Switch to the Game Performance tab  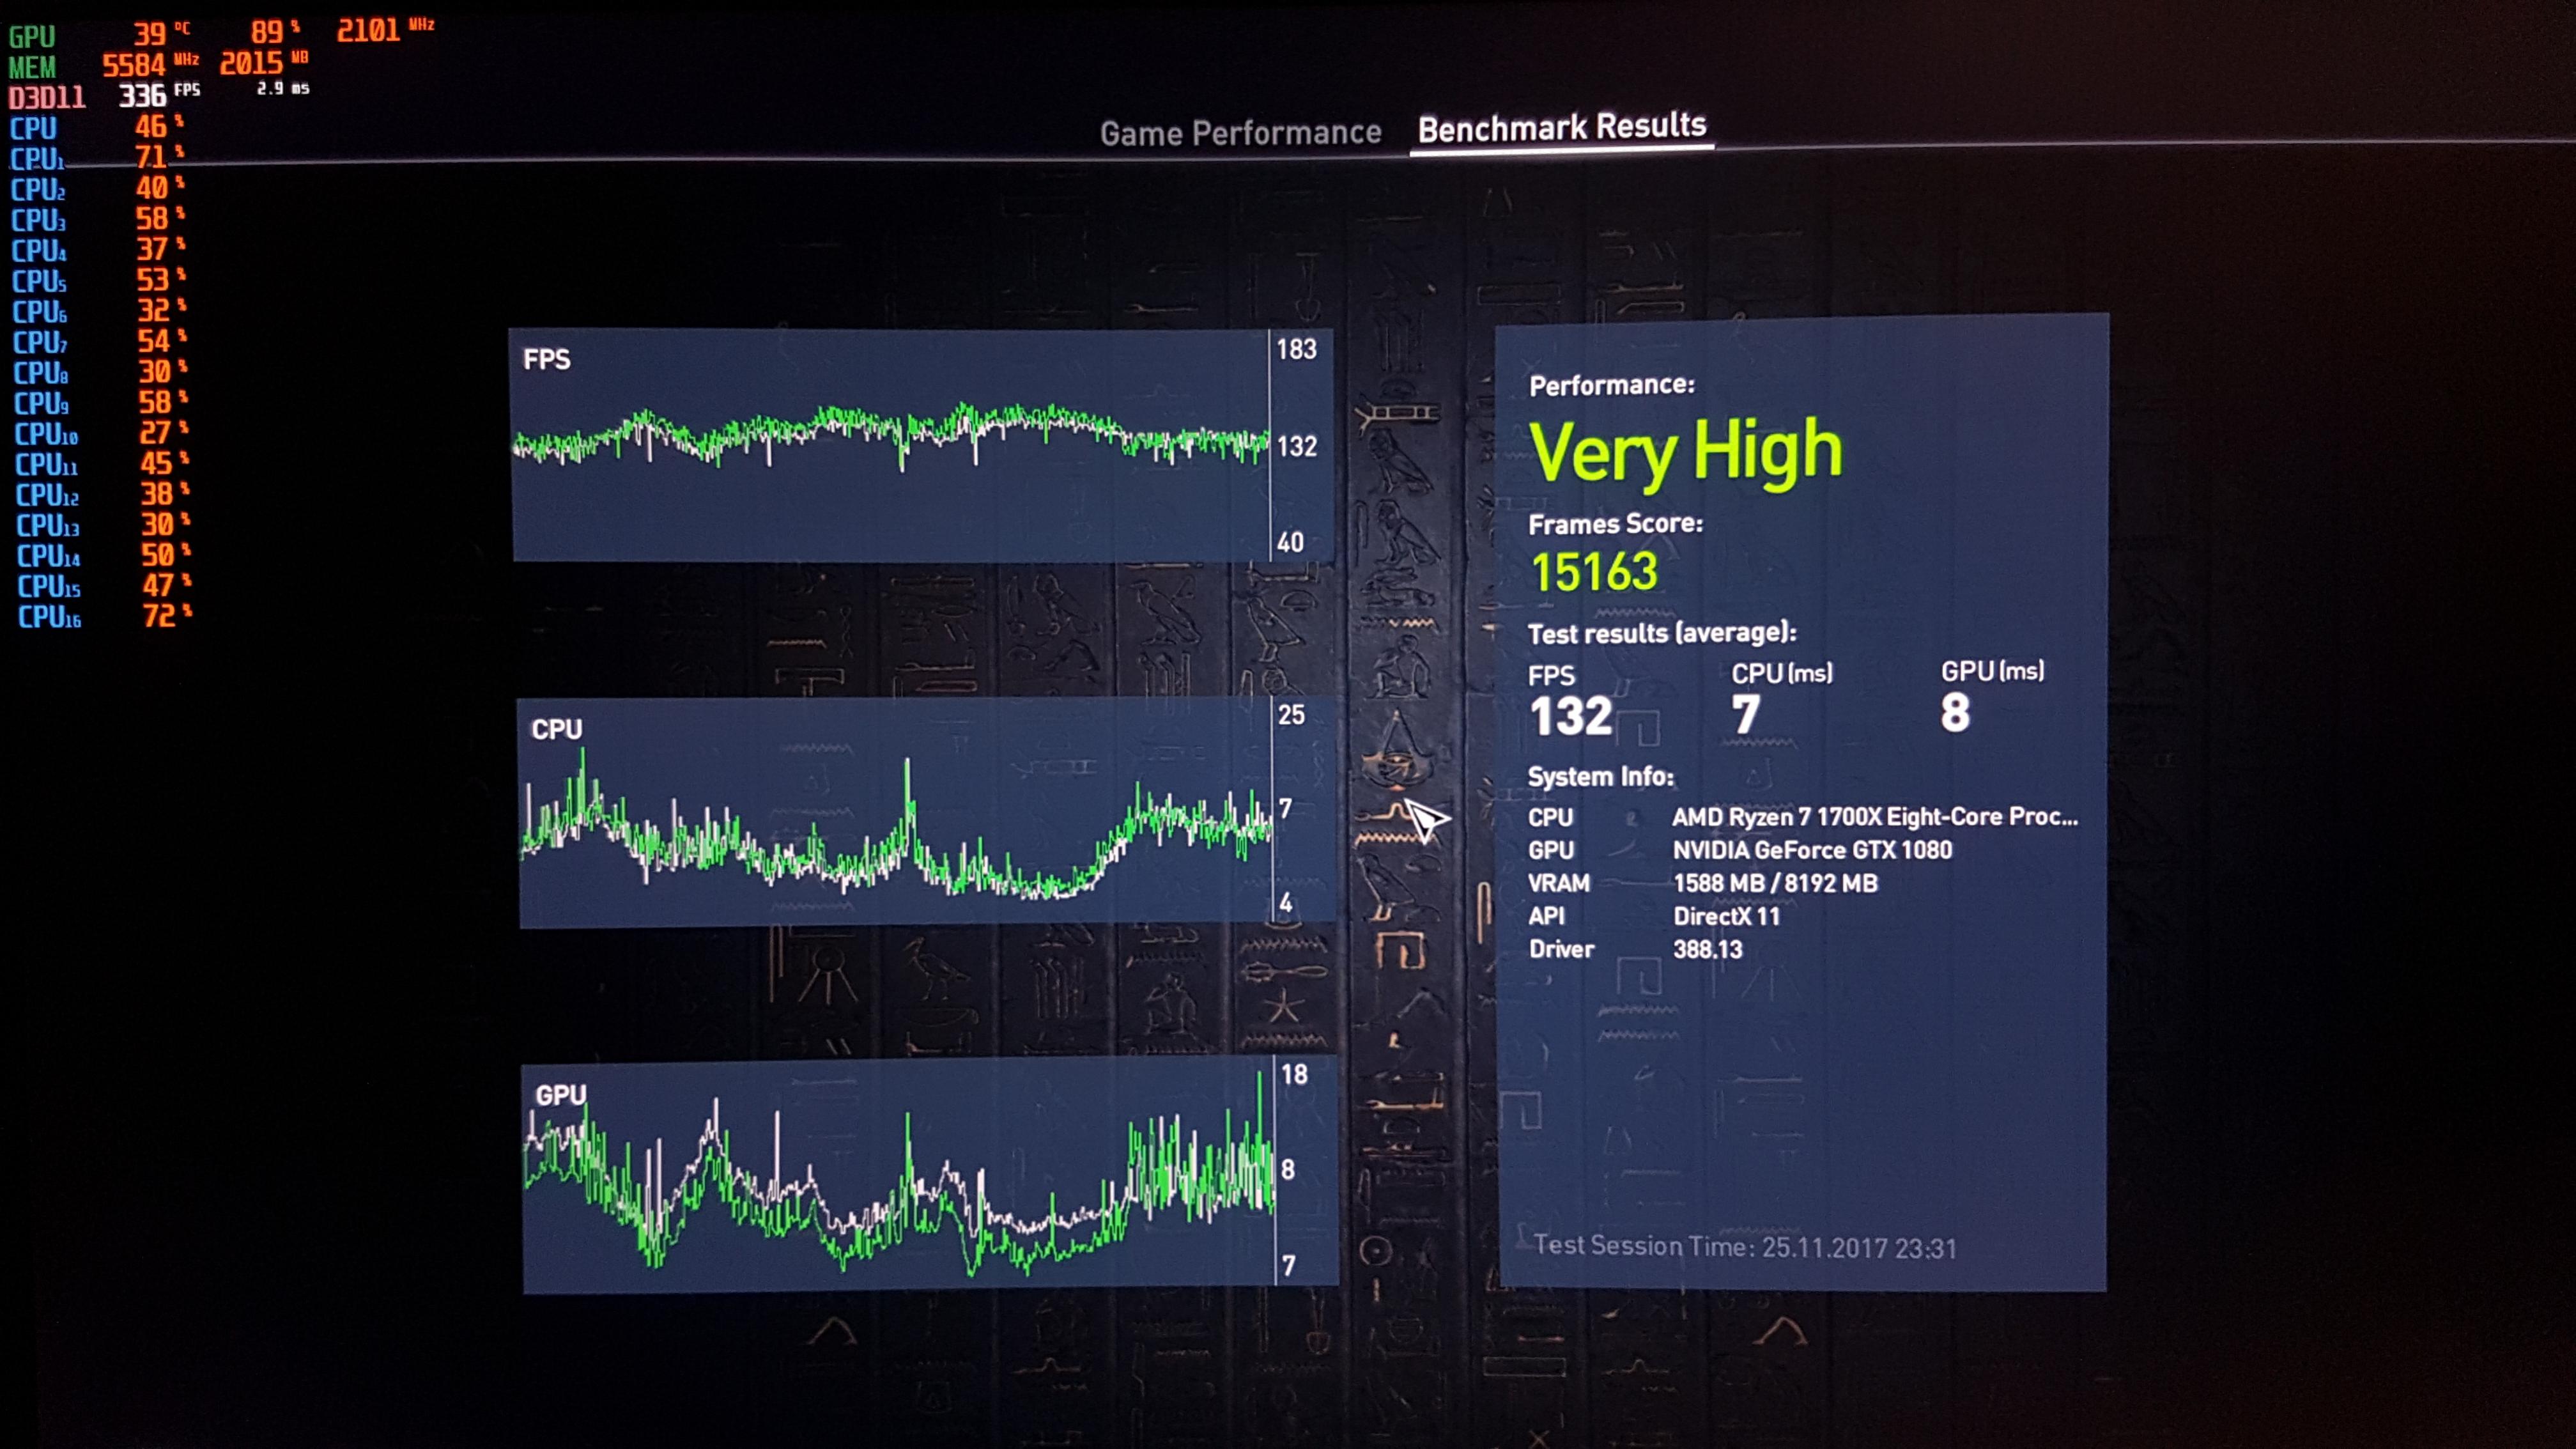pos(1240,133)
